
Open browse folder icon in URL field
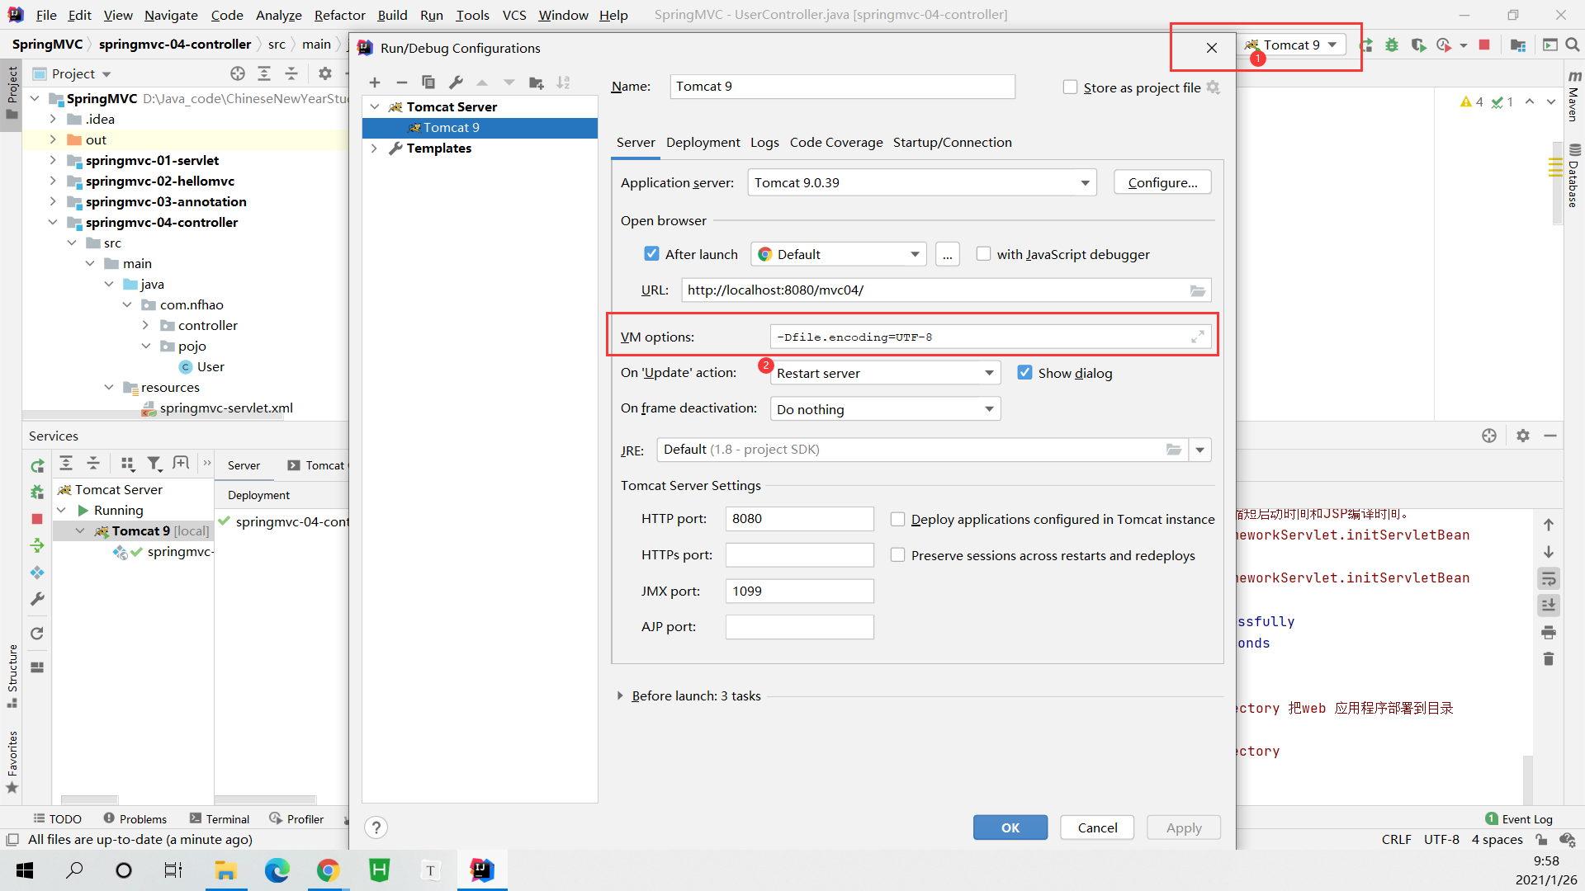click(1198, 290)
